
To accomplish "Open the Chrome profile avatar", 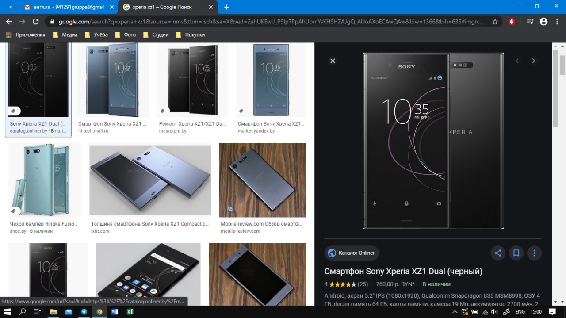I will click(x=543, y=21).
